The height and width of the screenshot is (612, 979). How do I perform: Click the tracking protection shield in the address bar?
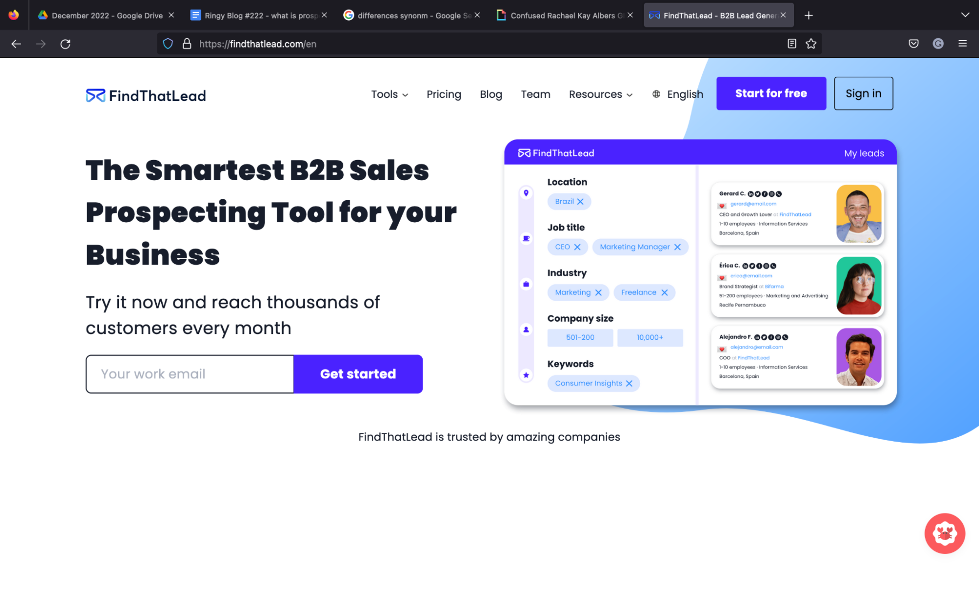coord(168,44)
